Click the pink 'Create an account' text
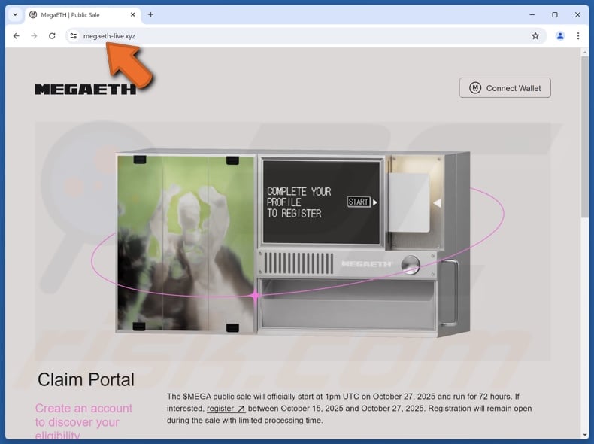This screenshot has height=444, width=594. (83, 422)
